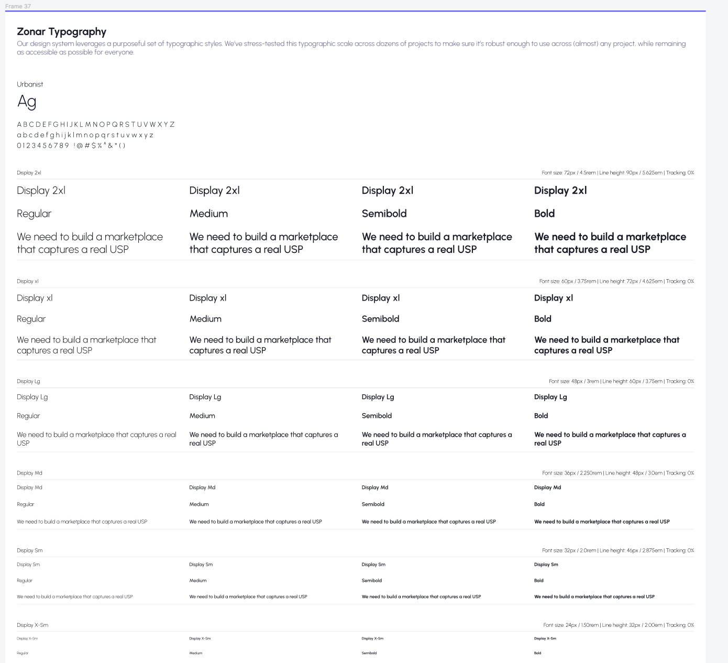Select the Semibold weight label under Display Lg
The height and width of the screenshot is (663, 728).
[377, 416]
